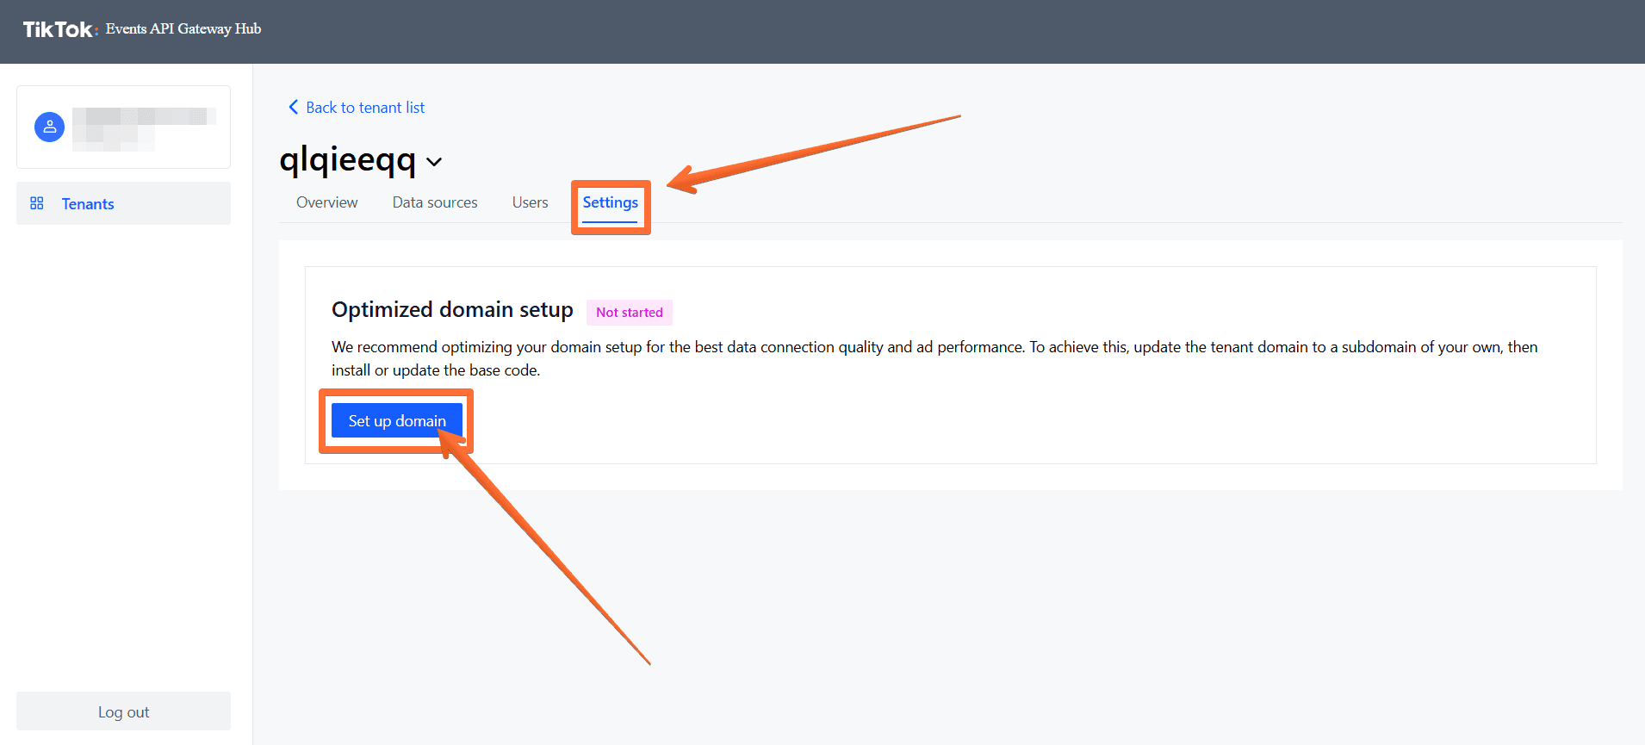Select the Settings tab
Screen dimensions: 1645x745
610,203
